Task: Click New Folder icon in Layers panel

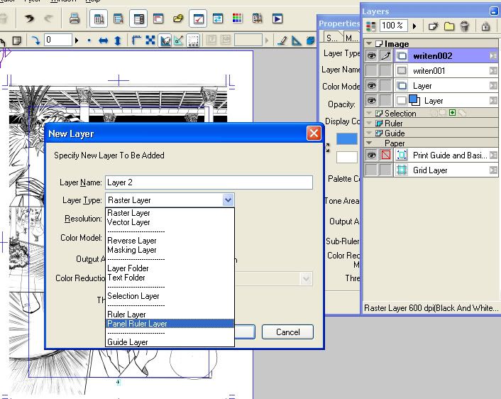Action: [449, 26]
